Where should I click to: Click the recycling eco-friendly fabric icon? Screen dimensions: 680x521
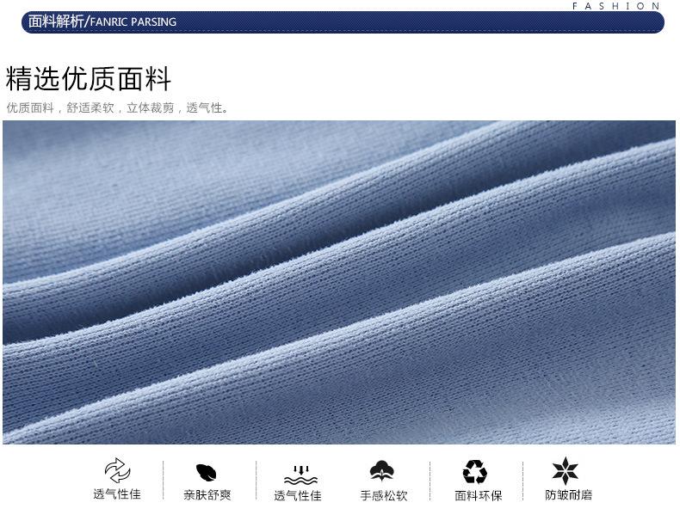[475, 472]
